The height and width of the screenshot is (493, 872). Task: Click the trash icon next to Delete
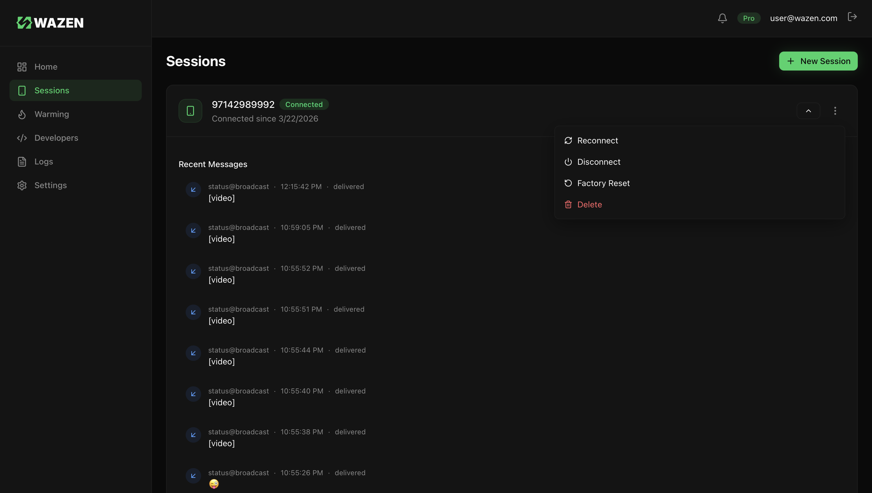tap(568, 204)
